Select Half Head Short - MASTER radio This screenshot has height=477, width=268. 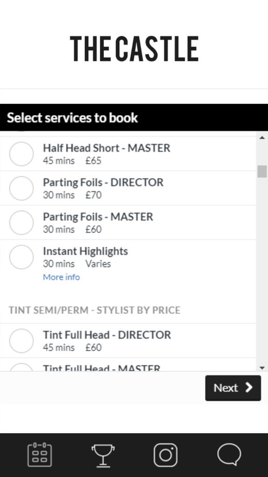click(x=21, y=154)
